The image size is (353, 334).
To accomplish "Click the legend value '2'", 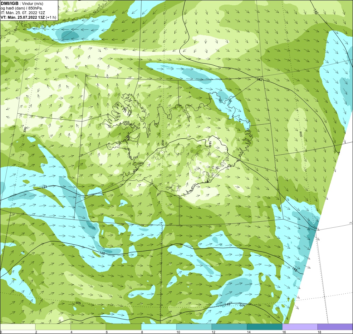I will 36,332.
